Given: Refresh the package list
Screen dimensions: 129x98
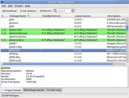Looking at the screenshot, I should pos(45,11).
